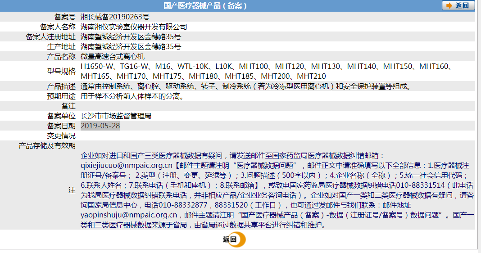The height and width of the screenshot is (253, 481).
Task: Click the 生产地址 address value
Action: click(x=131, y=47)
